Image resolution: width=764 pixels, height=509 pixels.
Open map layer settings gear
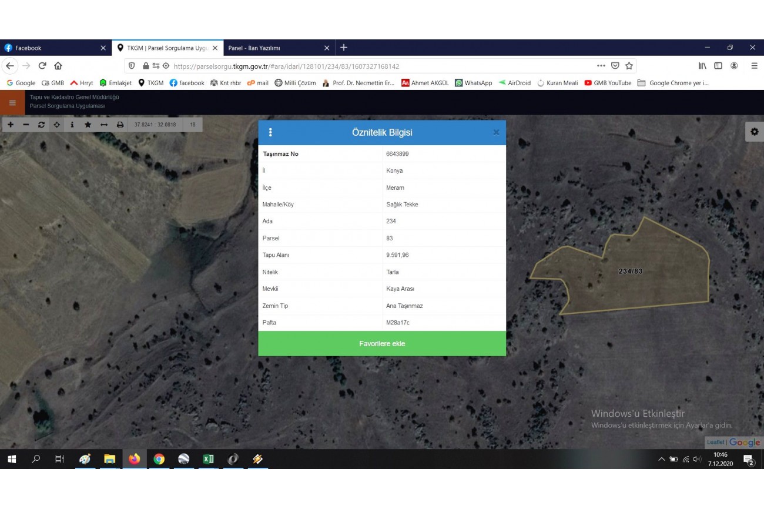[754, 132]
